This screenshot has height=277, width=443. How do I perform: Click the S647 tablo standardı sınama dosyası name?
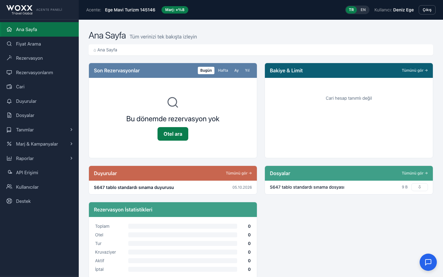307,187
